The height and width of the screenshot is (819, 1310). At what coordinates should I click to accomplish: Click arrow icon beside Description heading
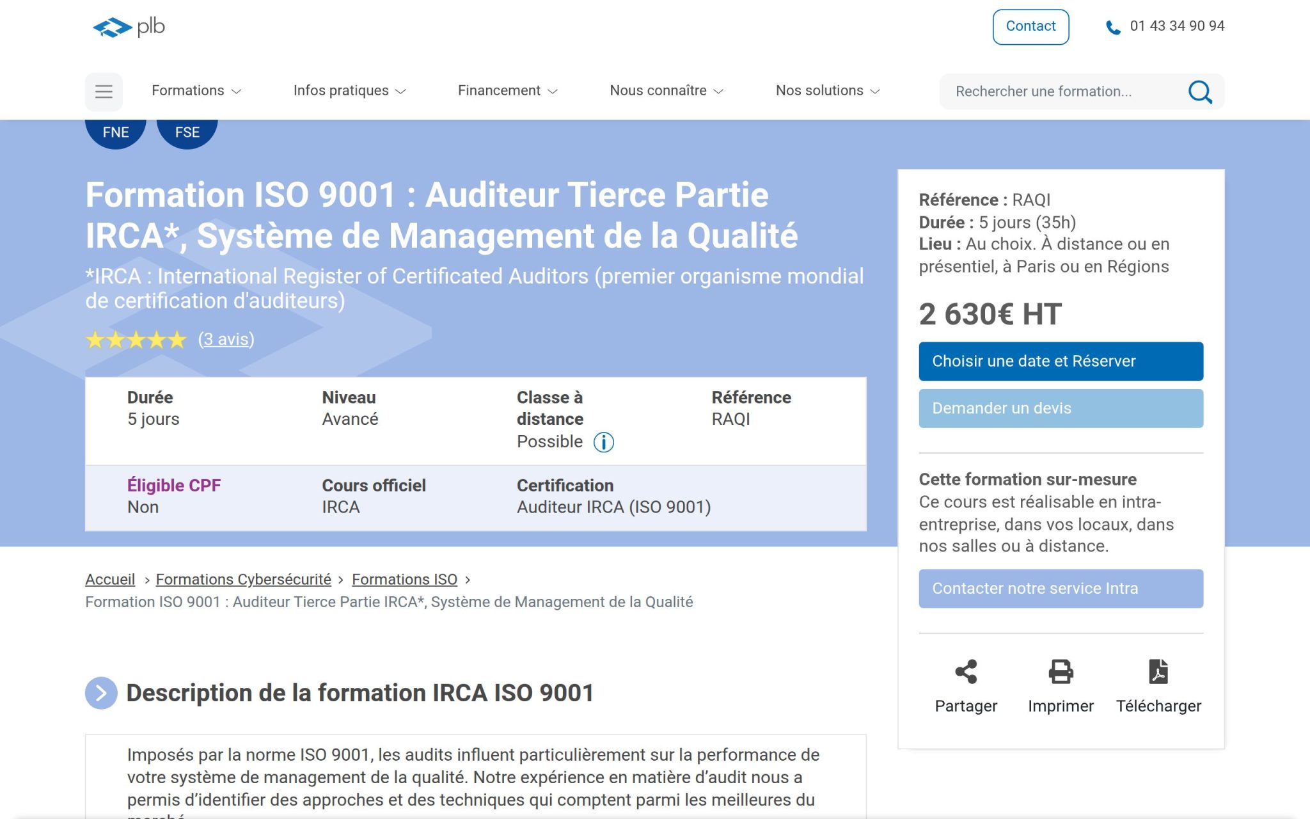tap(101, 693)
